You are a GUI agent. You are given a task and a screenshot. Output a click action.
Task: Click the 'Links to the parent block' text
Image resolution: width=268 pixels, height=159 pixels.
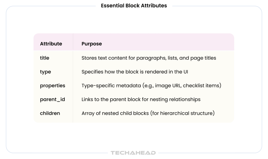(141, 99)
